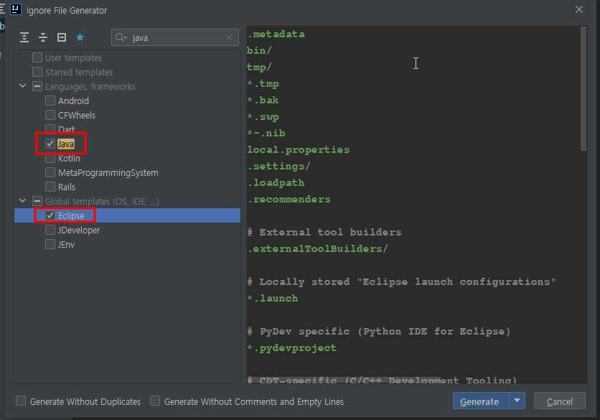Click the *.swp line in preview
Viewport: 600px width, 420px height.
click(263, 117)
